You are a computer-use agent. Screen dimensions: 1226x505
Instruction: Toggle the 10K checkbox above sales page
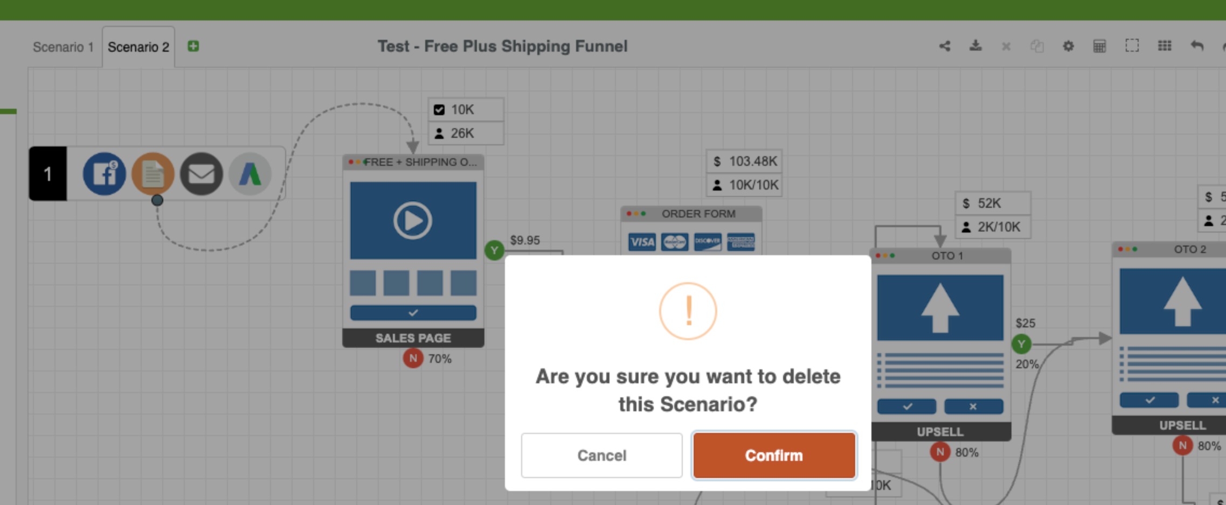click(x=439, y=110)
